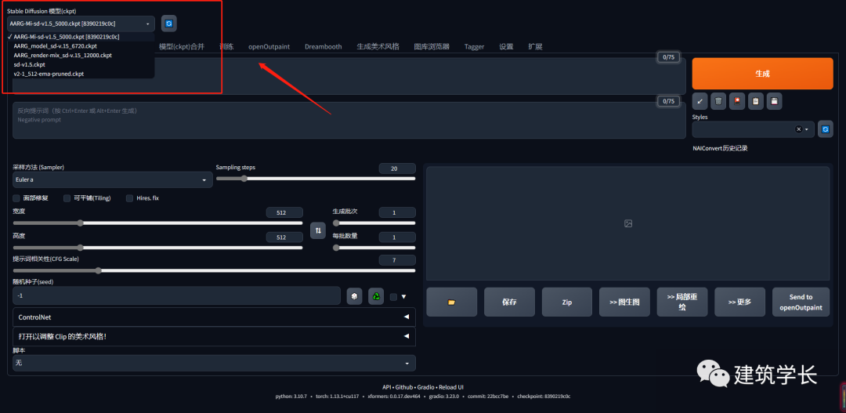Switch to the 图库浏览器 tab
846x413 pixels.
coord(432,47)
